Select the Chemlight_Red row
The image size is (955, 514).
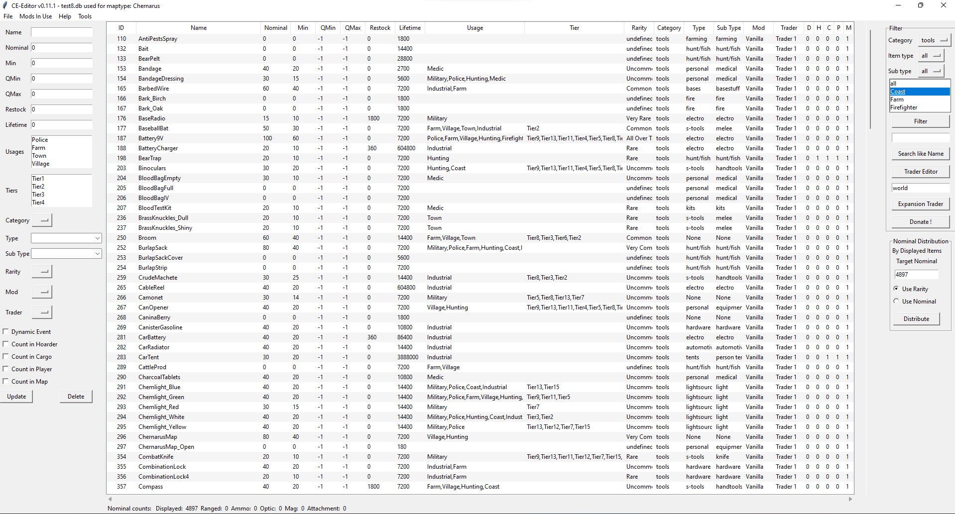480,407
